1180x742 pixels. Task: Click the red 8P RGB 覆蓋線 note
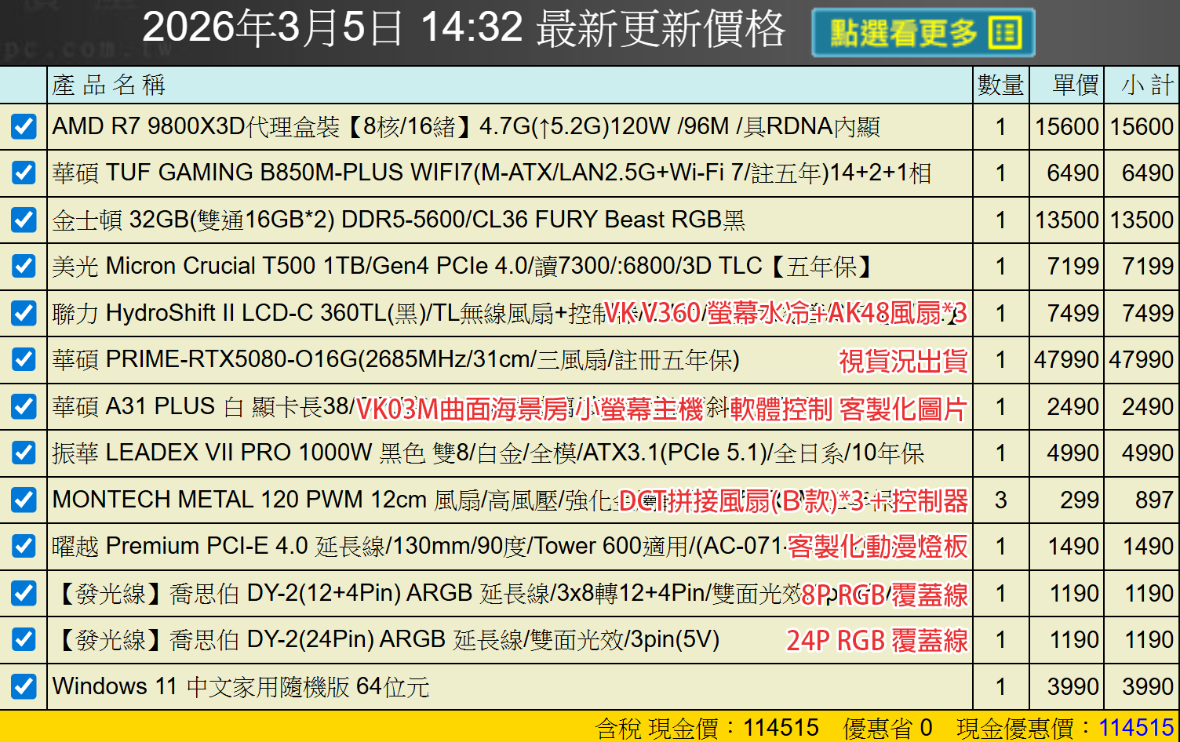click(x=884, y=594)
